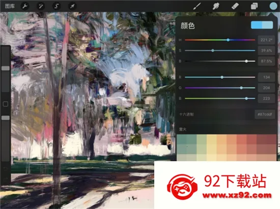This screenshot has width=280, height=209.
Task: Click the 十六进制 label
Action: (x=186, y=114)
